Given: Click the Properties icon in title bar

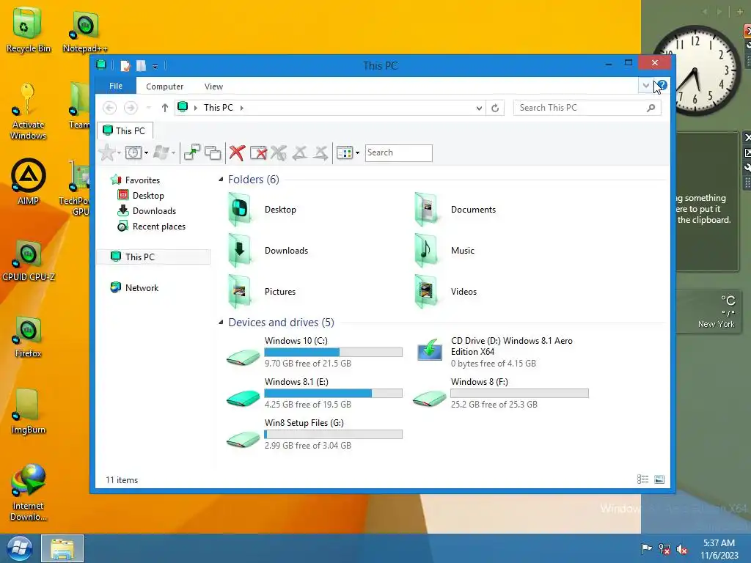Looking at the screenshot, I should point(125,65).
